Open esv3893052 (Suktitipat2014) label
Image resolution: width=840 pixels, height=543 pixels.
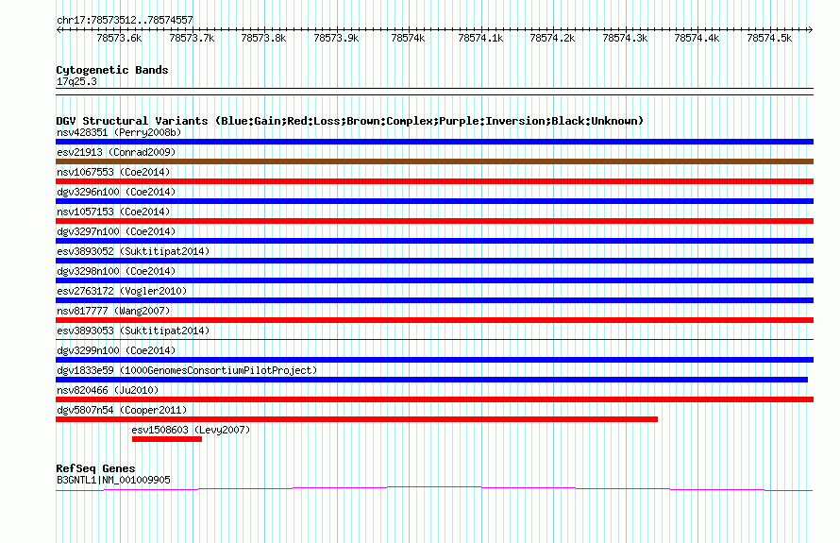click(133, 251)
